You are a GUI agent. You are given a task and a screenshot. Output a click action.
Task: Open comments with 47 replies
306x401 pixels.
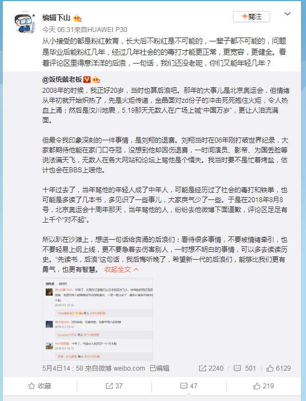189,386
